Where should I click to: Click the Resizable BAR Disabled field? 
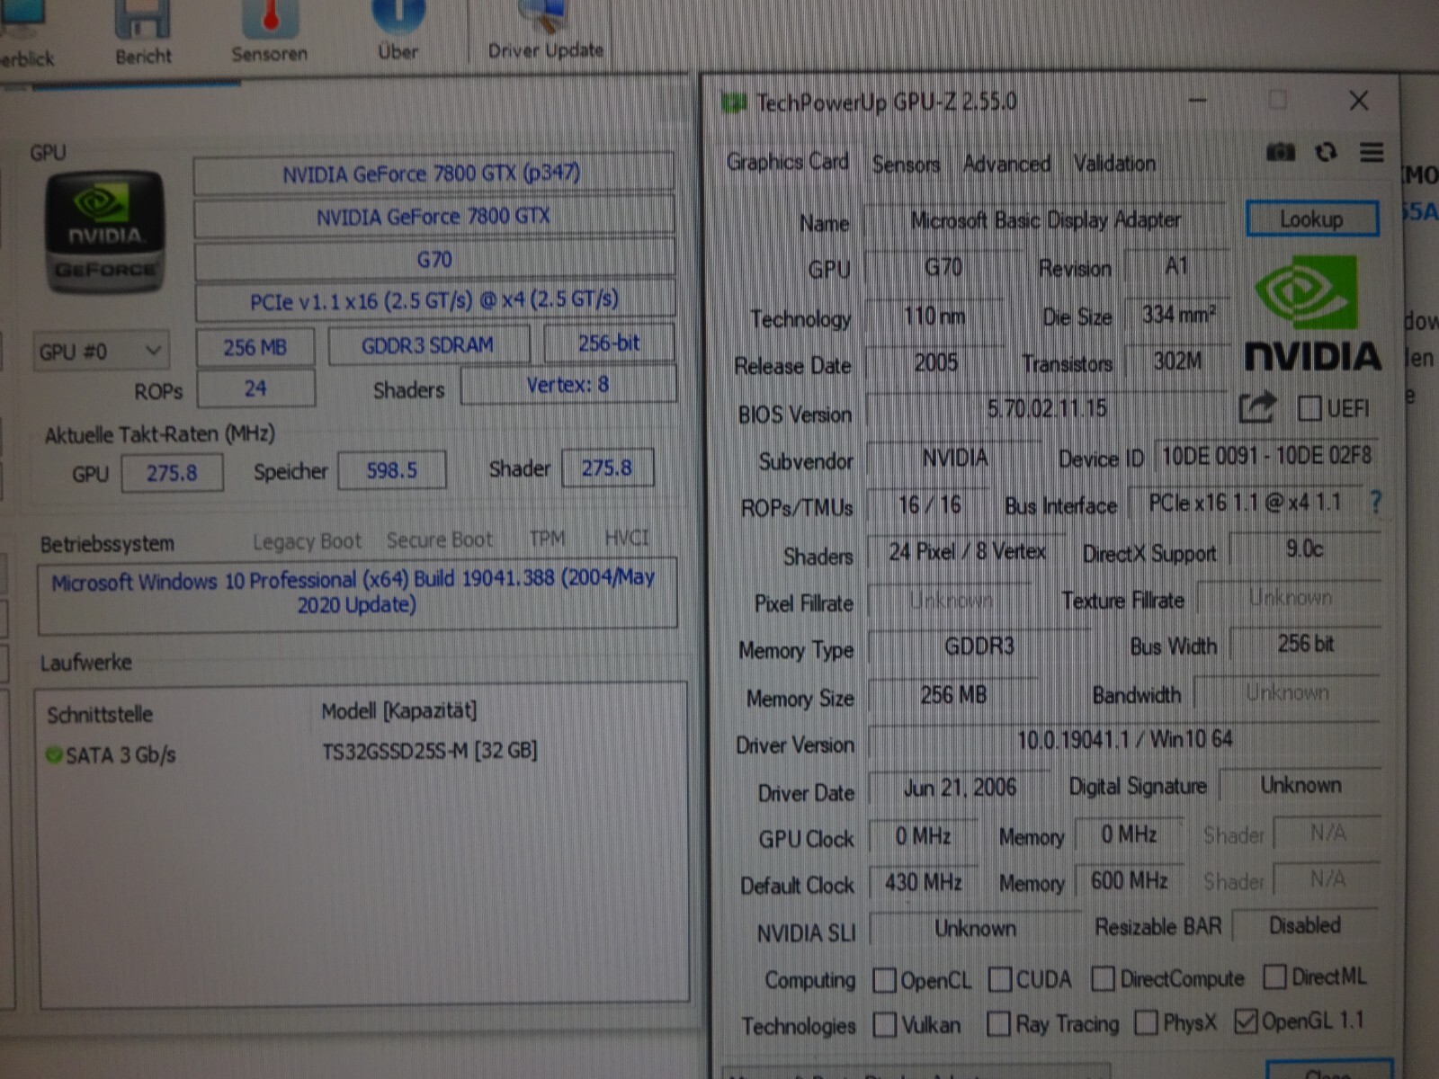(1305, 926)
